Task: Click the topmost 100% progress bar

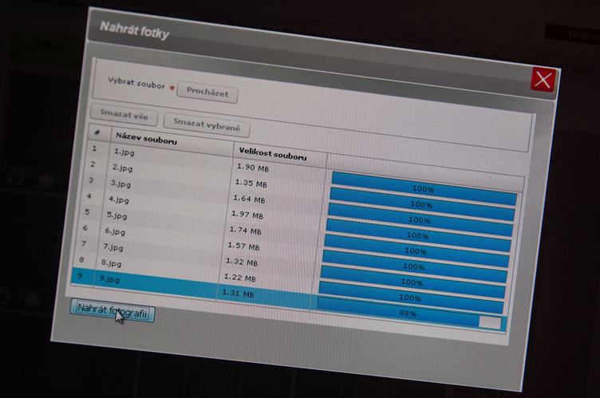Action: tap(424, 189)
